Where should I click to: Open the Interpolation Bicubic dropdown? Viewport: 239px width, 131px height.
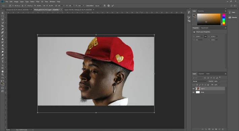click(x=98, y=6)
